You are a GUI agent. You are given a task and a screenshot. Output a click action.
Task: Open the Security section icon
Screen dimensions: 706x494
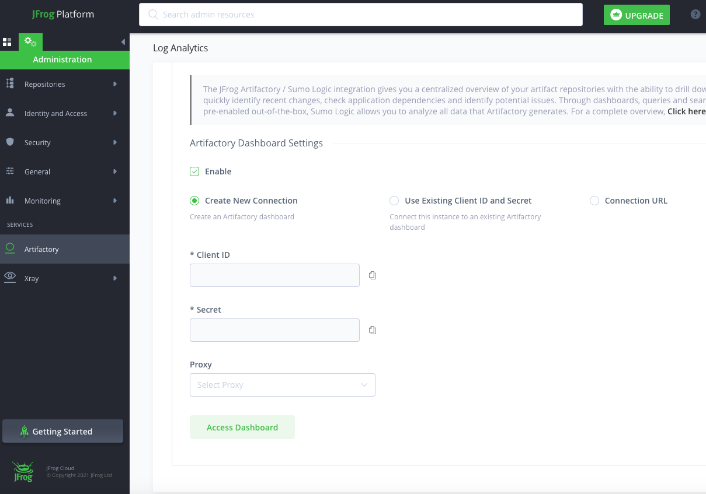tap(11, 142)
